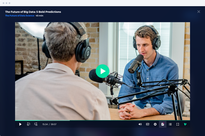The image size is (205, 136).
Task: Open the settings gear menu
Action: [x=155, y=124]
